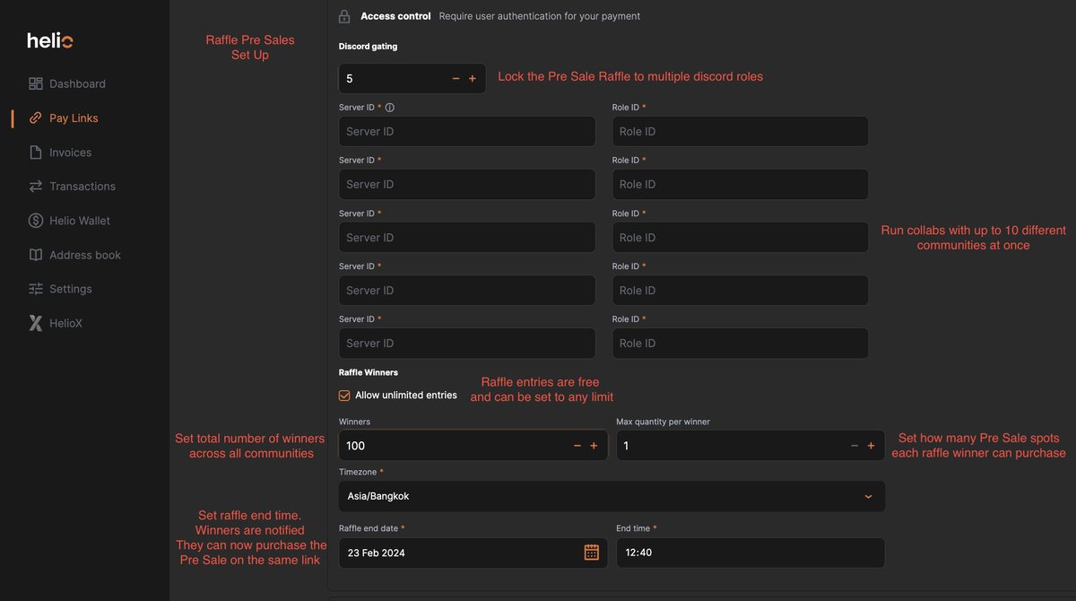Open the raffle end date calendar icon

point(592,553)
